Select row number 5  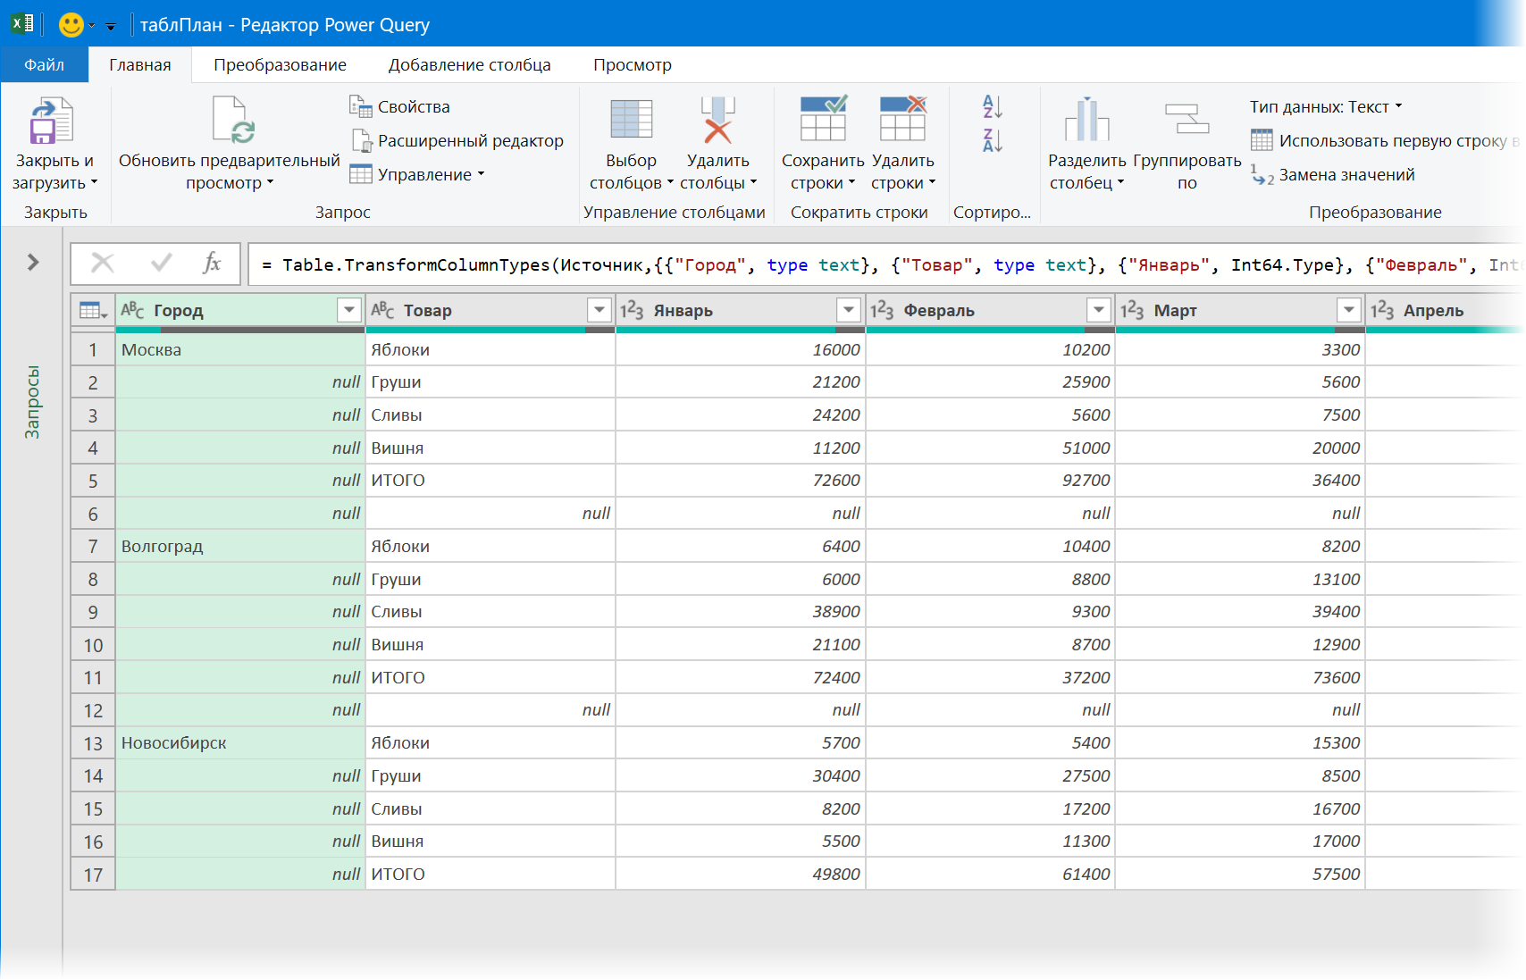(93, 481)
